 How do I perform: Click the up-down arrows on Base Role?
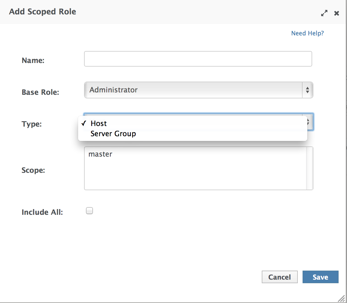[307, 90]
